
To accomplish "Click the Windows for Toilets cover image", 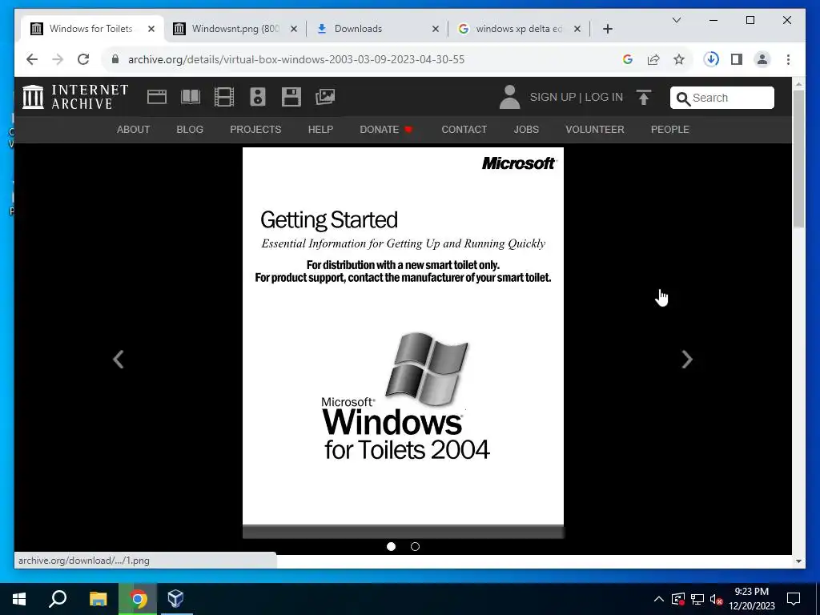I will (x=404, y=336).
